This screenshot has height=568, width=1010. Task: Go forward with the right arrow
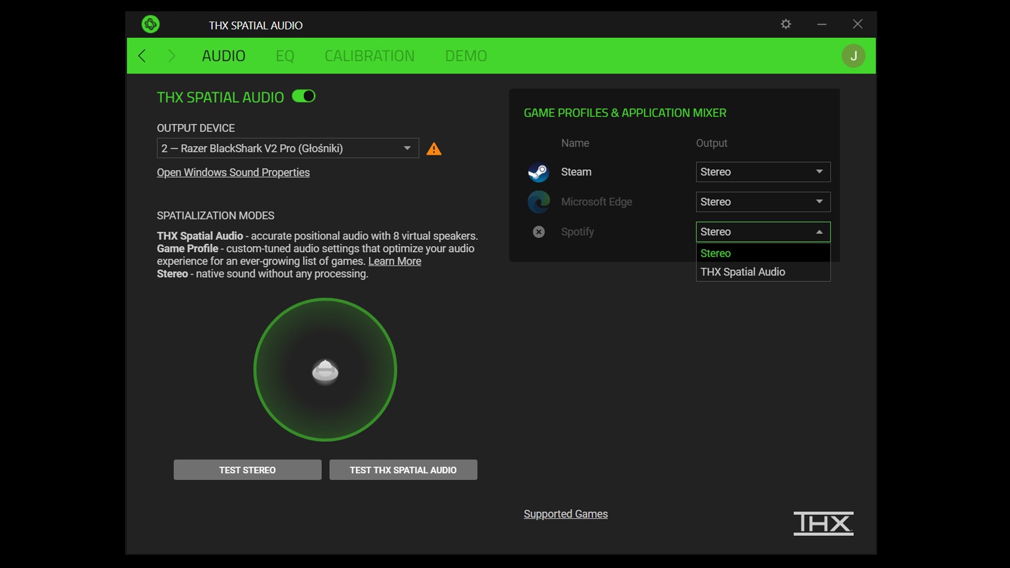(x=171, y=56)
